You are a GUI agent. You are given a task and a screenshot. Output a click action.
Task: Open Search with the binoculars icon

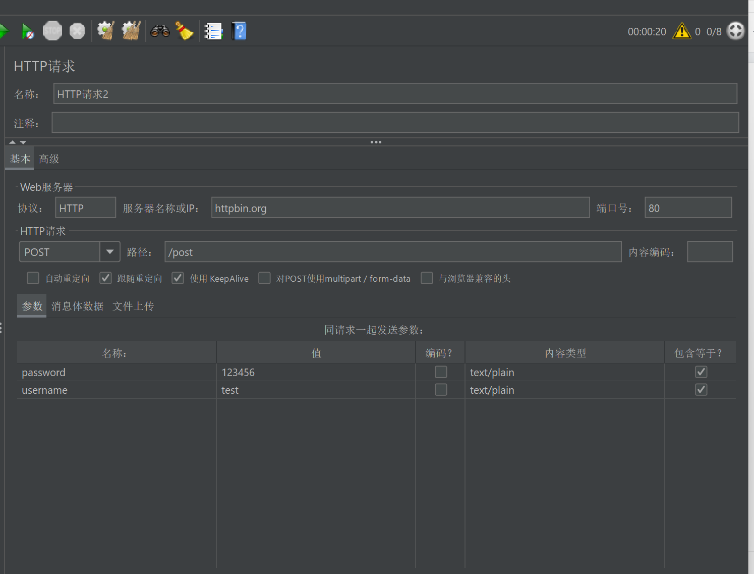click(x=160, y=31)
